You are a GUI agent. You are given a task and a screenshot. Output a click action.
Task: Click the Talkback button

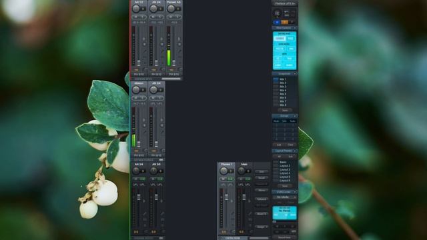pos(262,199)
